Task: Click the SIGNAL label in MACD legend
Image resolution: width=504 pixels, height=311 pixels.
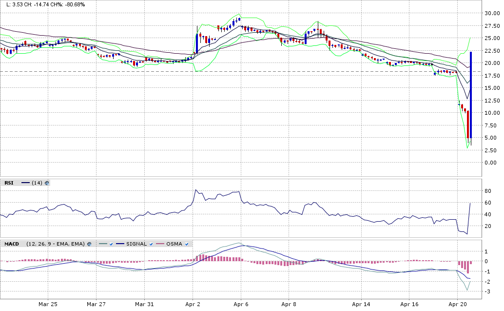Action: (x=136, y=244)
